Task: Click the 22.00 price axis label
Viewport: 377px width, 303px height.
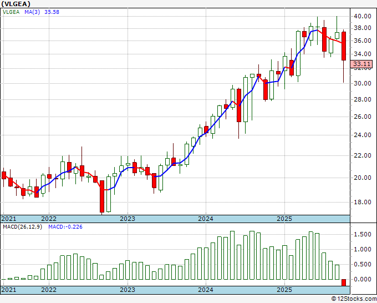Action: click(x=362, y=155)
